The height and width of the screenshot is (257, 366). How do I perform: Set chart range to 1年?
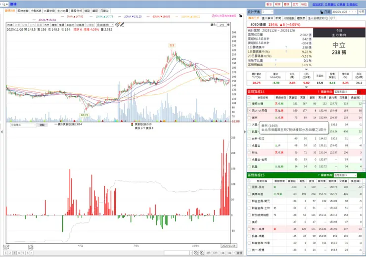click(222, 253)
